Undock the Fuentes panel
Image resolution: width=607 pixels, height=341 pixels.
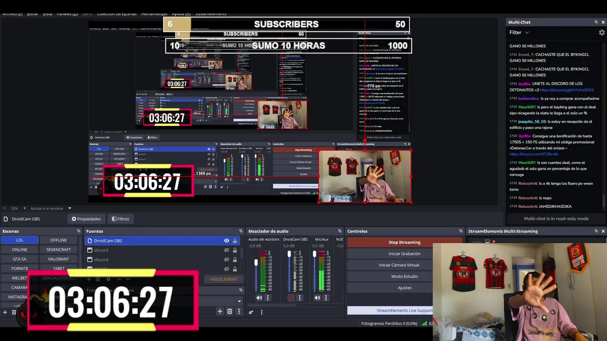coord(240,231)
